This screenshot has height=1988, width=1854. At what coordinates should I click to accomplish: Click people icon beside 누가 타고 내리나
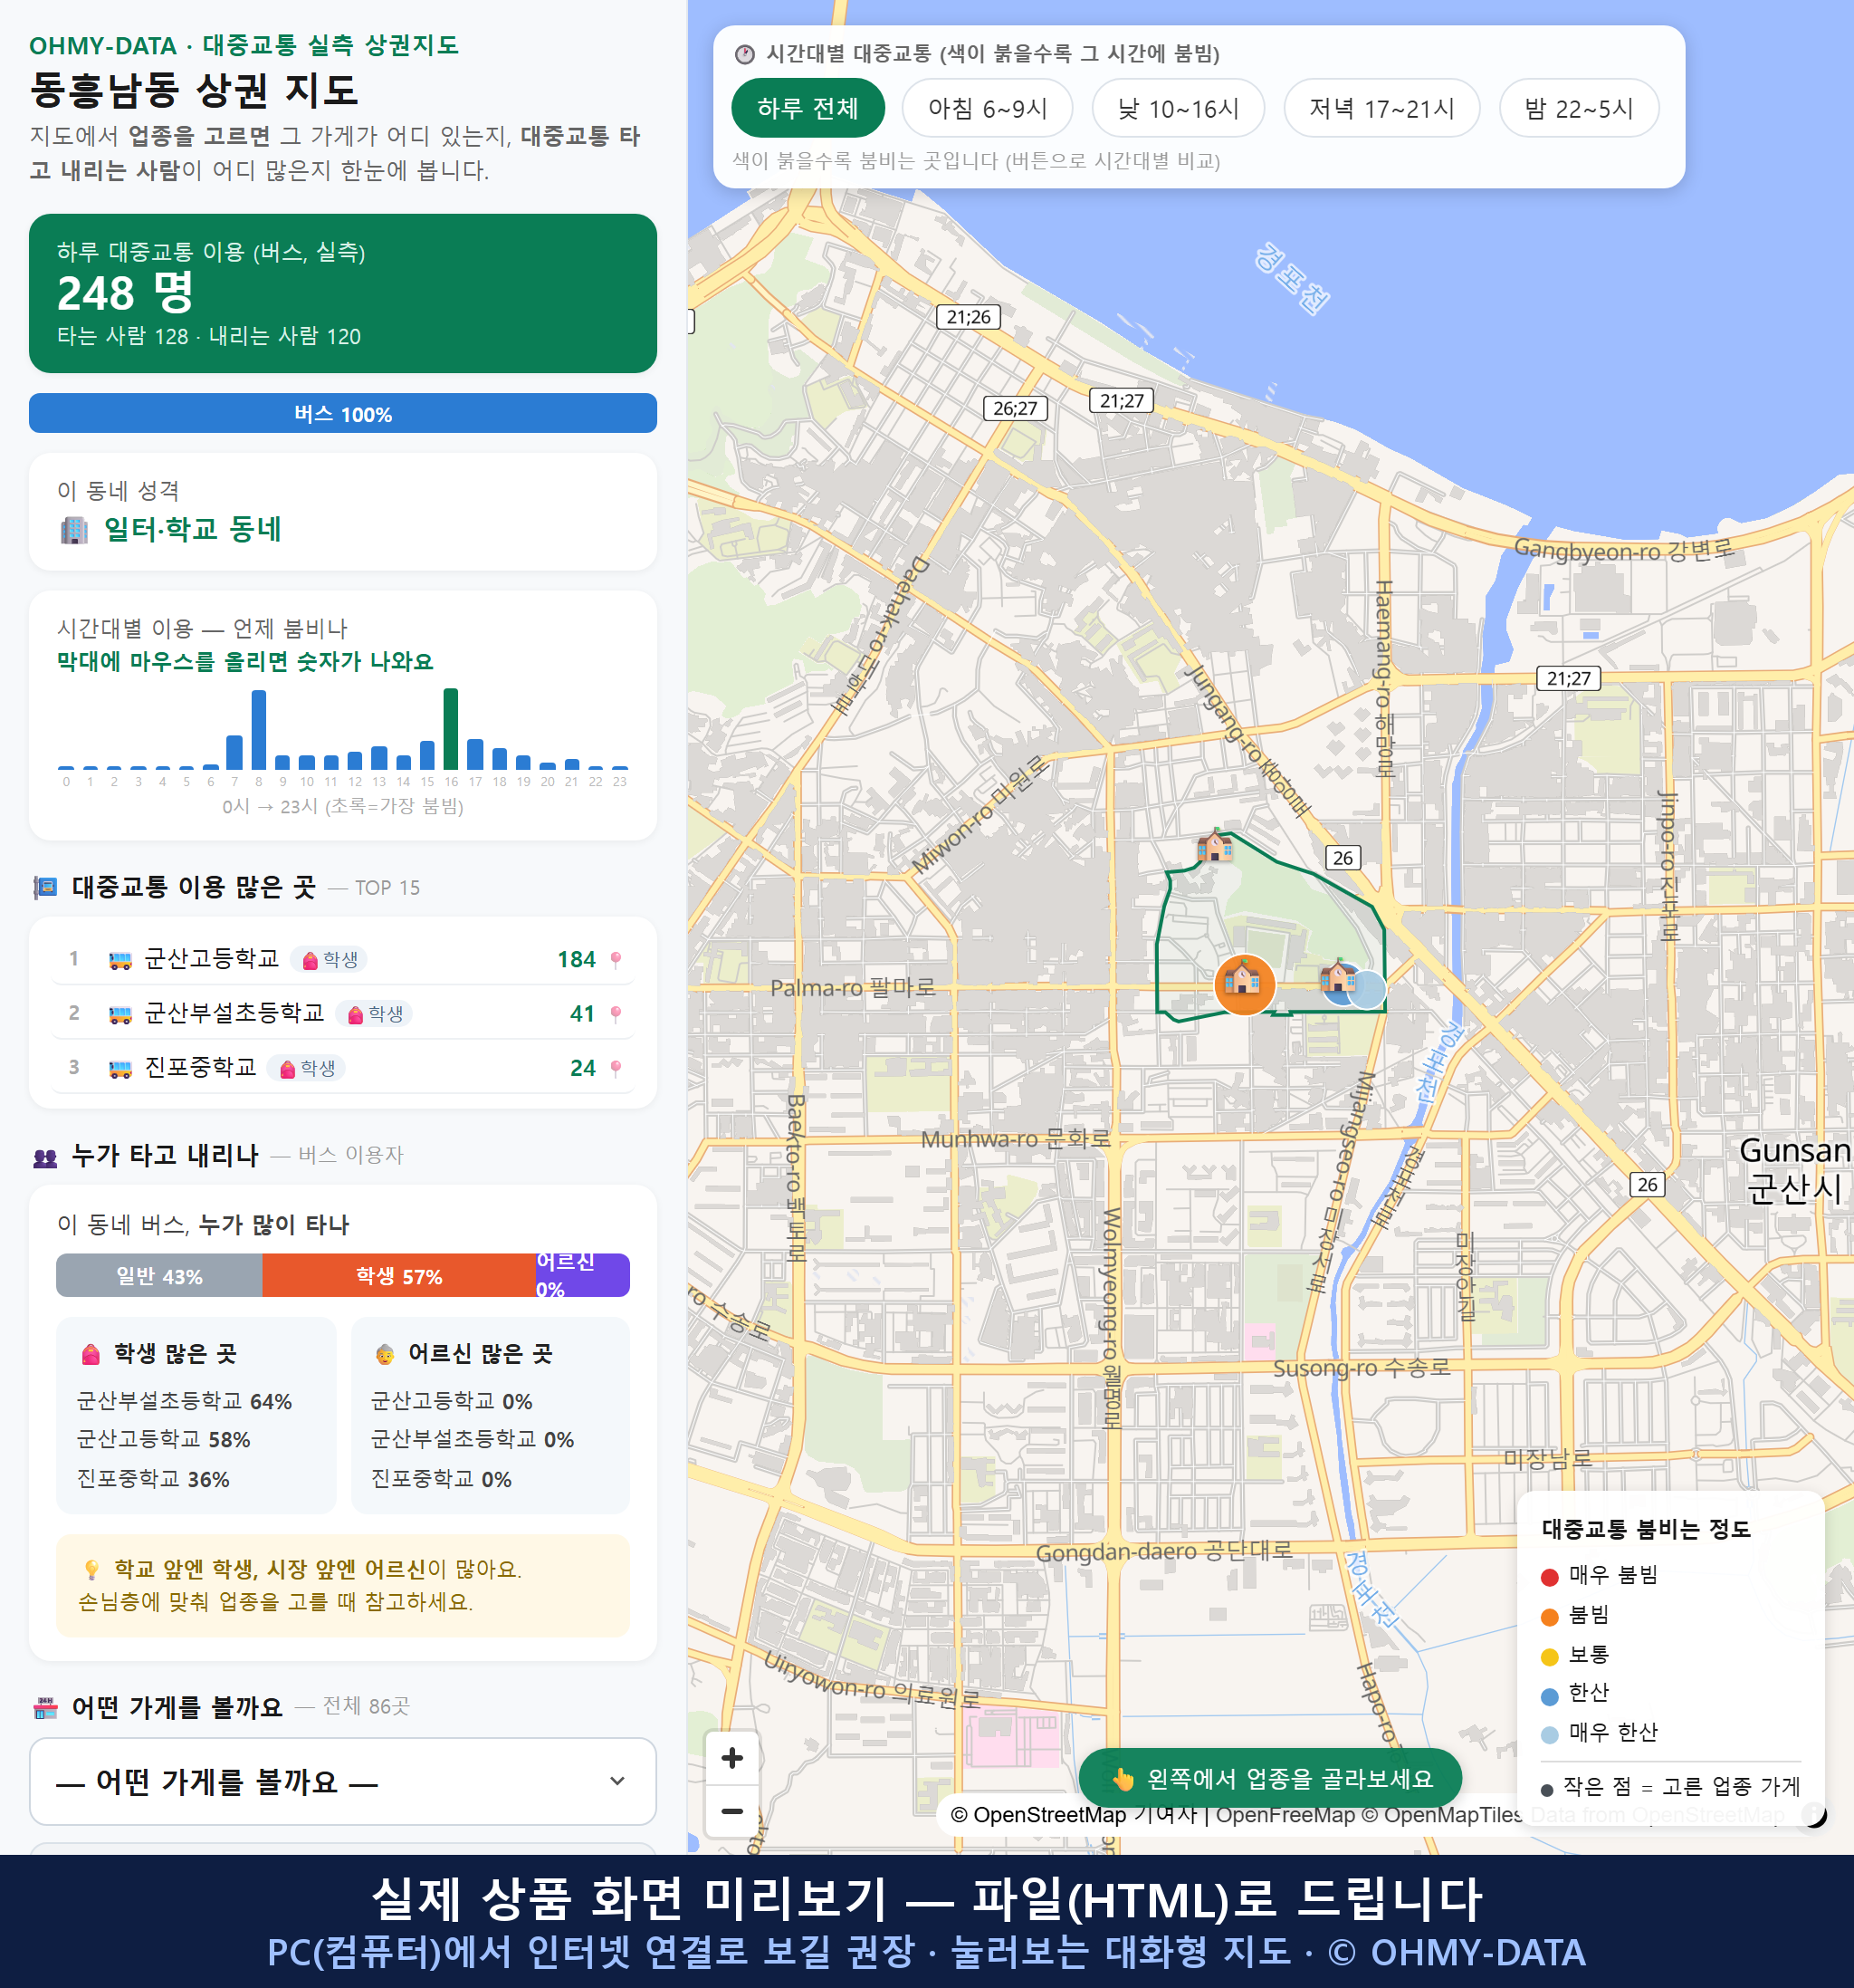click(45, 1157)
